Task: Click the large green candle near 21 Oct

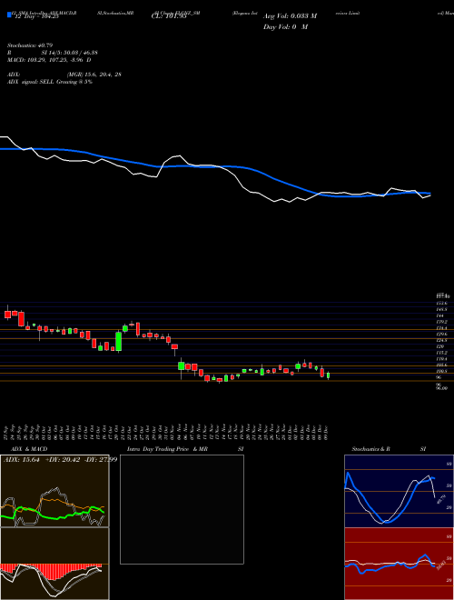Action: point(119,341)
